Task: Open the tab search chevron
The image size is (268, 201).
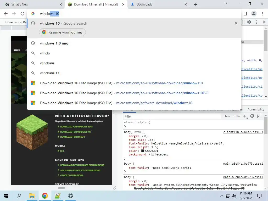Action: click(x=226, y=4)
